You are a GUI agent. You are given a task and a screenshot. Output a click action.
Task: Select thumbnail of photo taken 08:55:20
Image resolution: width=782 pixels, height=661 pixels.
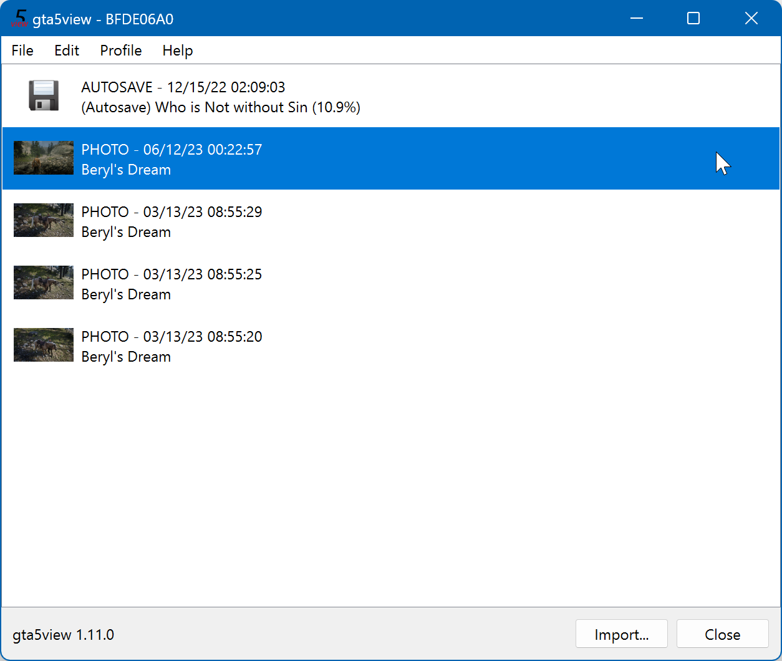pos(44,345)
